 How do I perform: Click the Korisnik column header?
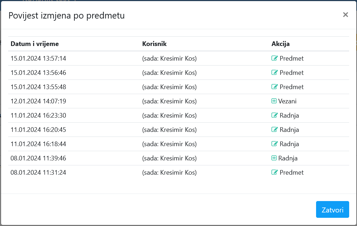(154, 44)
